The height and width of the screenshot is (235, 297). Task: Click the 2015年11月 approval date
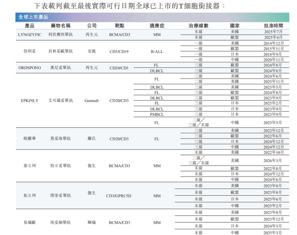pyautogui.click(x=273, y=49)
